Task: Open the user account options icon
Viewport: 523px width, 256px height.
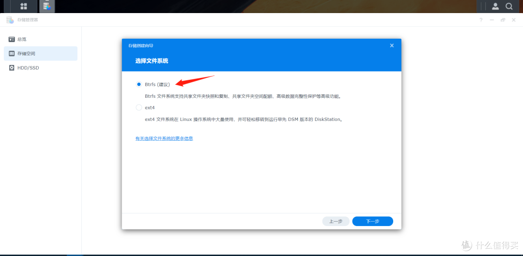Action: [495, 6]
